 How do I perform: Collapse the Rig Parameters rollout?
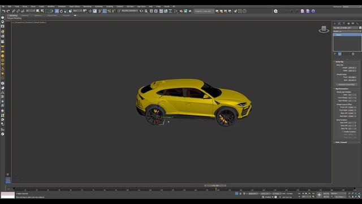[347, 89]
